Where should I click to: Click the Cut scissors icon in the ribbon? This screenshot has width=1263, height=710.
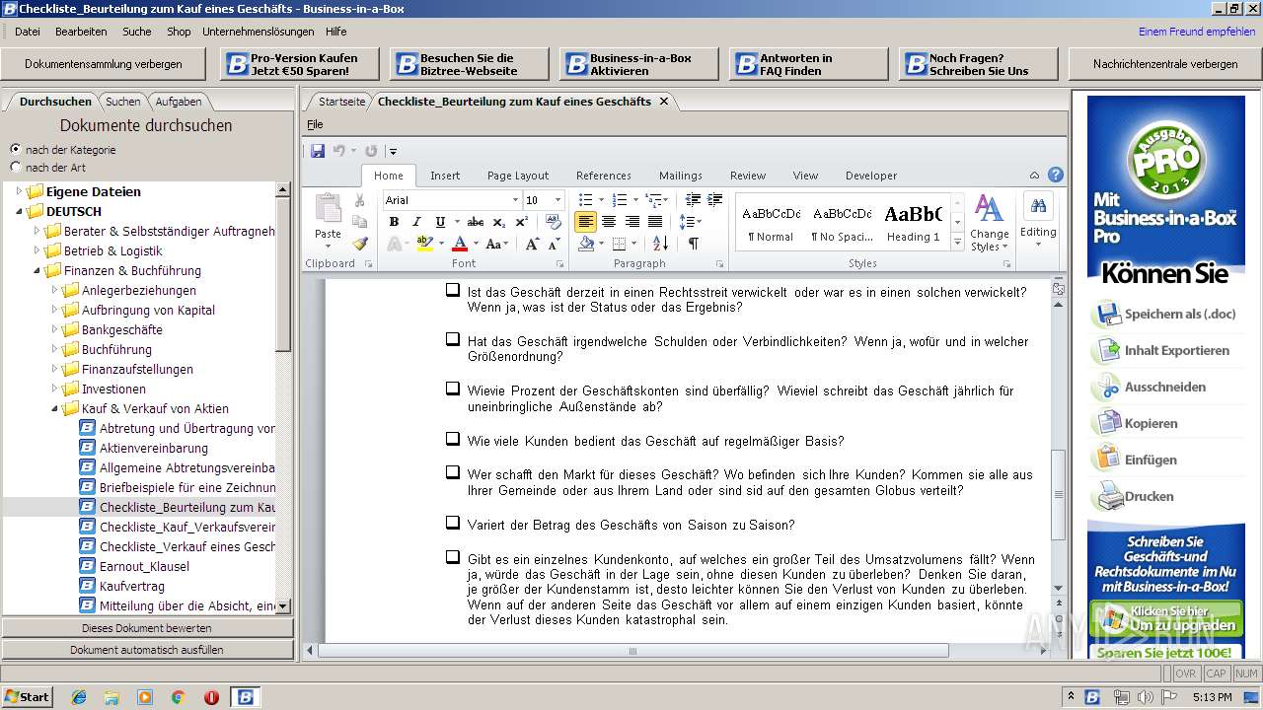(x=360, y=200)
